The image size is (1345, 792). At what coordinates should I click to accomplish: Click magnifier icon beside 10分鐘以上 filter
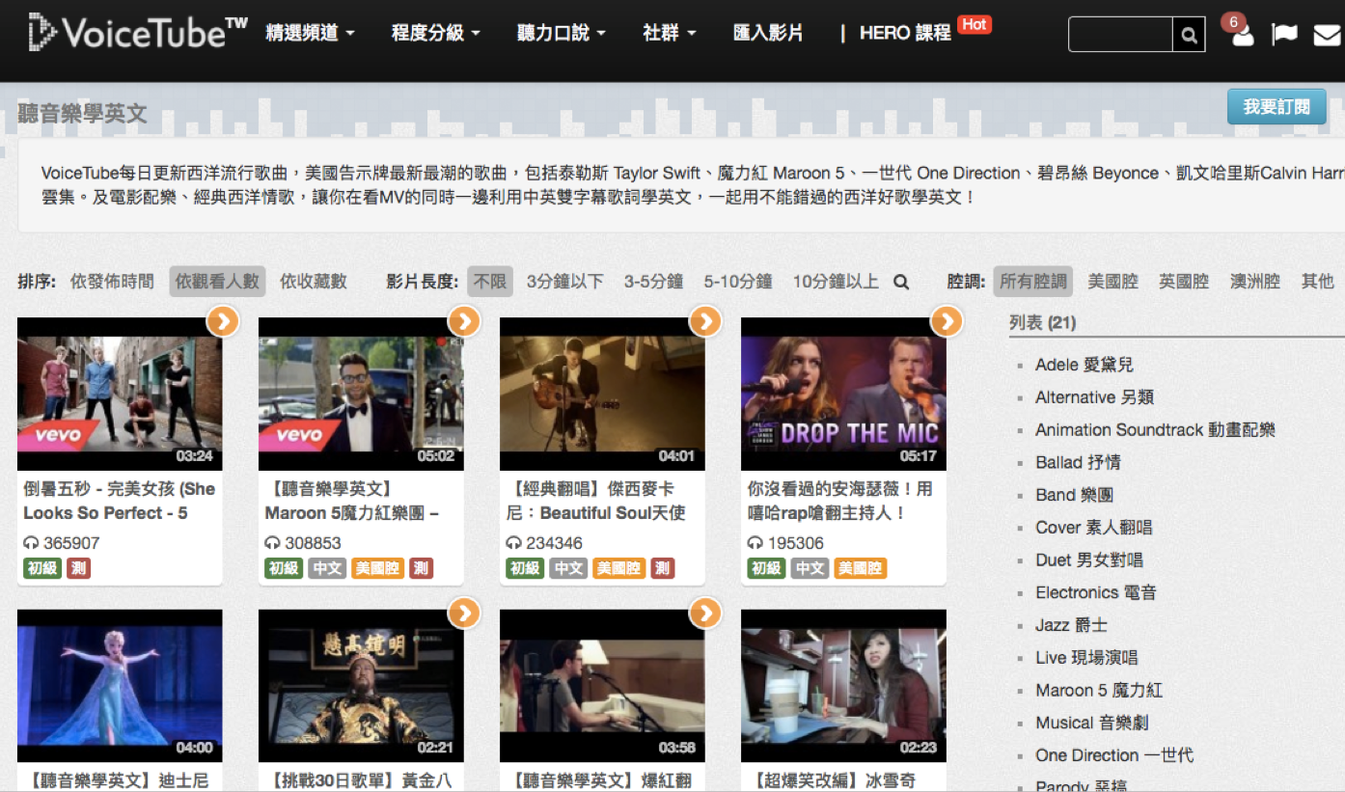901,282
